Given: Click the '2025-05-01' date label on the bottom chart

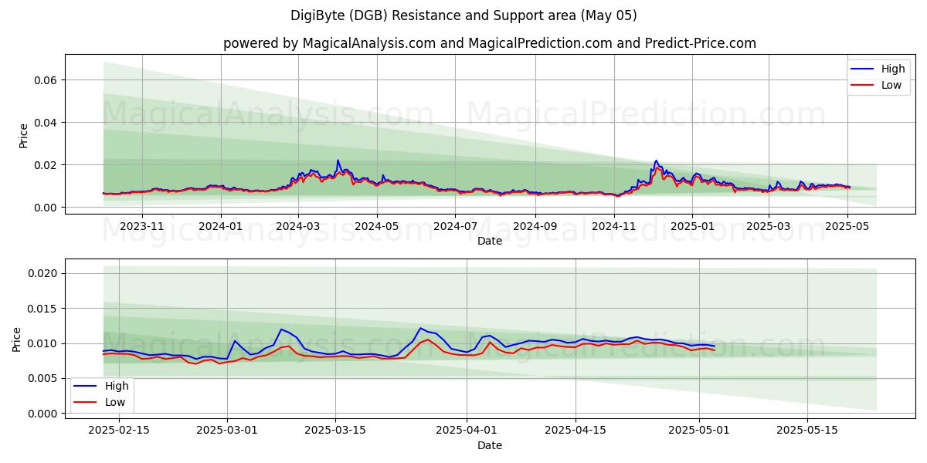Looking at the screenshot, I should click(699, 431).
